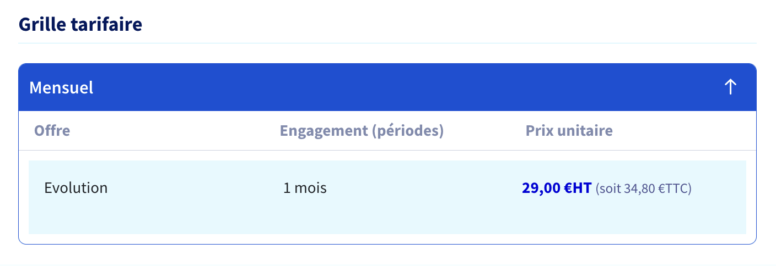Click the divider line under Grille tarifaire
The width and height of the screenshot is (776, 266).
[387, 43]
